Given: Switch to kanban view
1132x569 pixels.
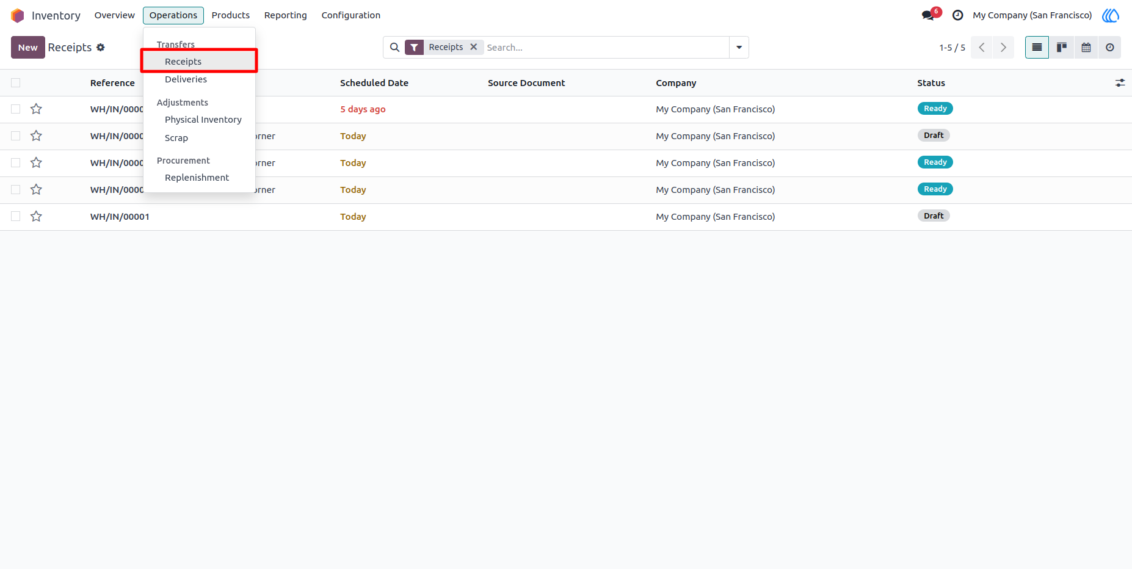Looking at the screenshot, I should 1062,48.
